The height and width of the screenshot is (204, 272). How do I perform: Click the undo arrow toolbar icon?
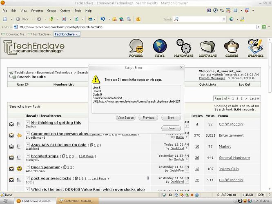coord(103,19)
